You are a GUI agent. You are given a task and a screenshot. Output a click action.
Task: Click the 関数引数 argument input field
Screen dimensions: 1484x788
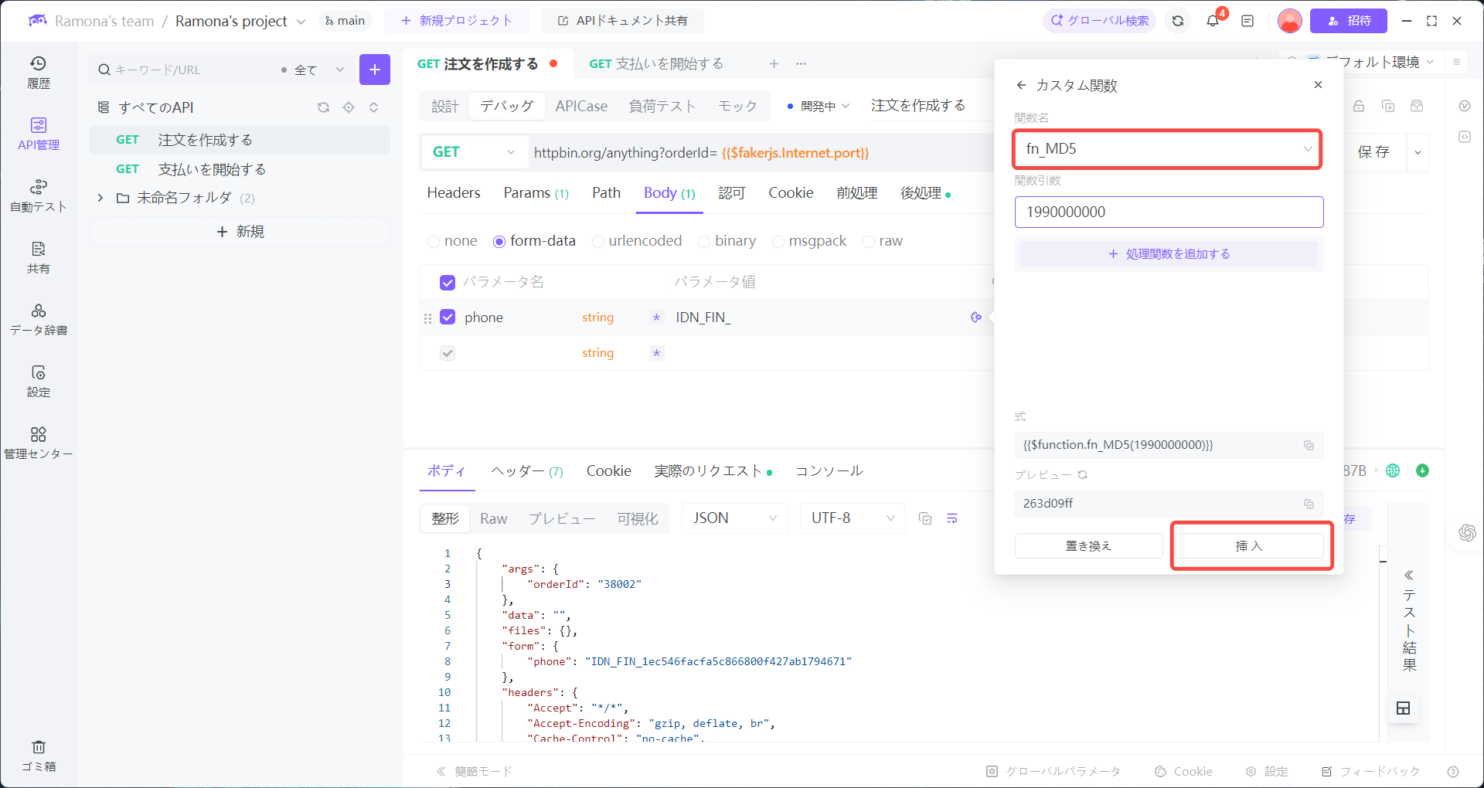[1169, 212]
